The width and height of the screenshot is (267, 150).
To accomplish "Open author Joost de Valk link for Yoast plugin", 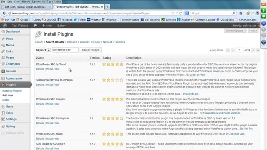I will tap(197, 75).
